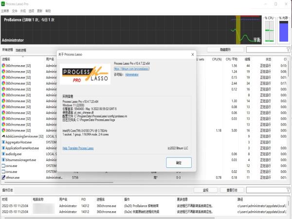Select log entry (0x20) ProBalance 抑制结束
Viewport: 292px width, 219px height.
click(x=141, y=206)
